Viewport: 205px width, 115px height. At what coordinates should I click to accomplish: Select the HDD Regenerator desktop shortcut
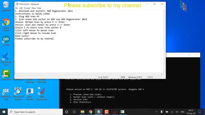tap(42, 94)
